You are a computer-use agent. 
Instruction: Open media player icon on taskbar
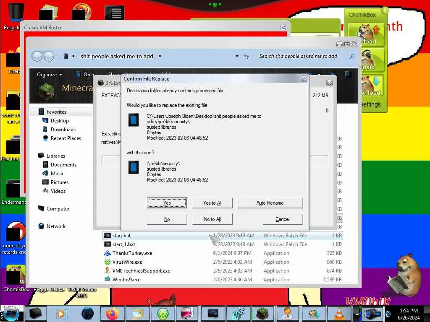click(61, 314)
